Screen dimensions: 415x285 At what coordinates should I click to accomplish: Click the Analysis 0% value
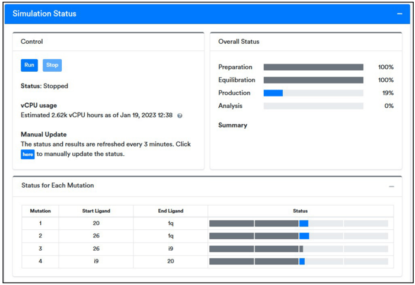(389, 106)
